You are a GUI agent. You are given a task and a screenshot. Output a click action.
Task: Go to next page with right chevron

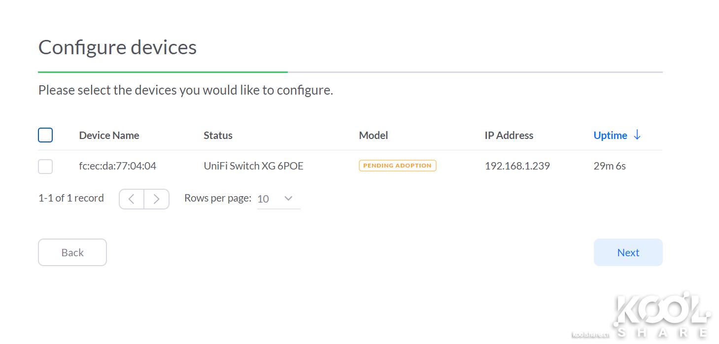[157, 199]
